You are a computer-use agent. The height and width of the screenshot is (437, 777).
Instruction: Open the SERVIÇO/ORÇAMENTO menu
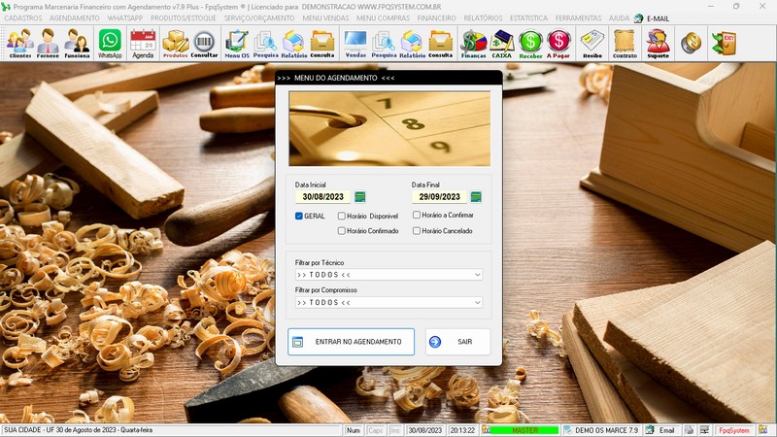tap(259, 18)
